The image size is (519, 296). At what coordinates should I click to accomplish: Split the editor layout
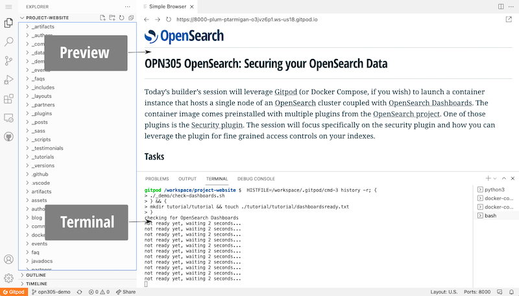point(501,6)
